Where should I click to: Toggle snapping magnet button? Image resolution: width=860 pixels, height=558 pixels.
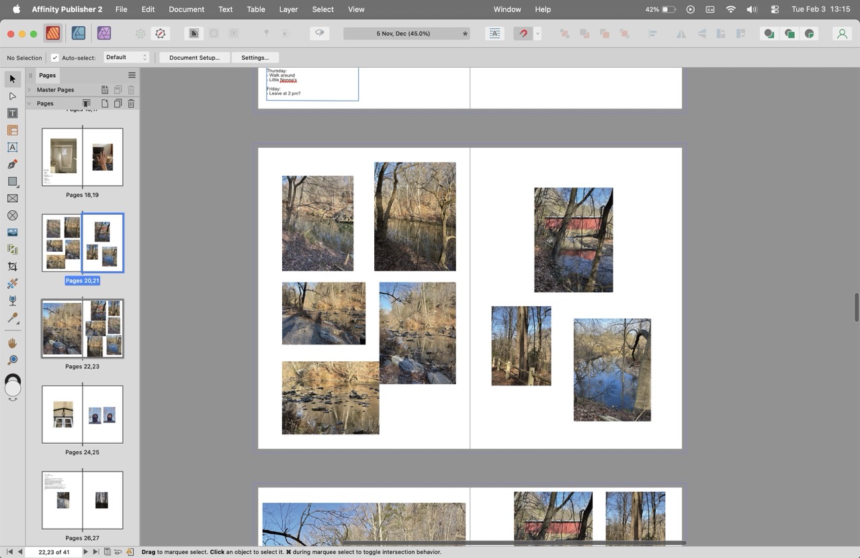[x=523, y=34]
